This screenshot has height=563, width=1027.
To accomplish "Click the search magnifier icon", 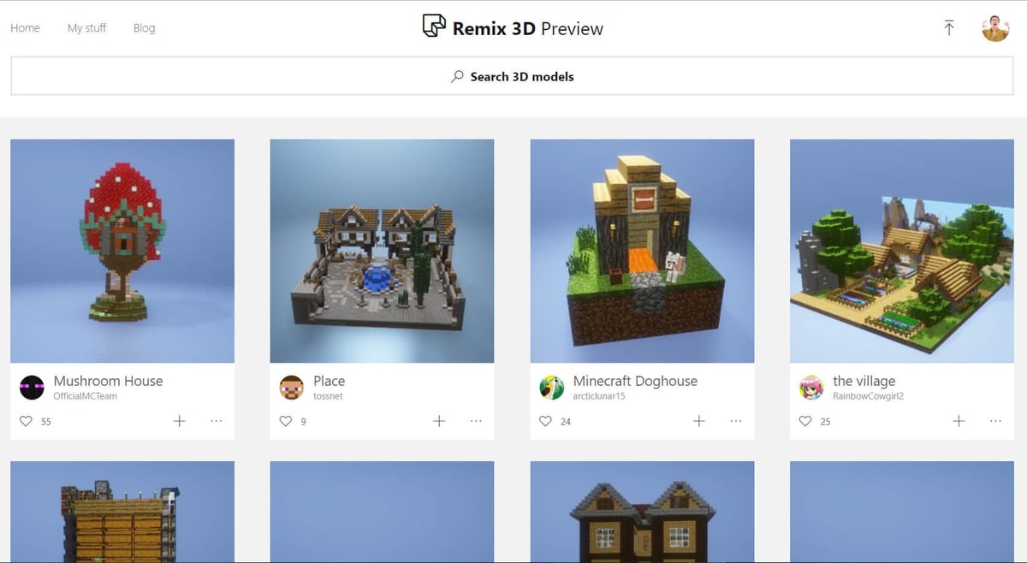I will point(458,76).
